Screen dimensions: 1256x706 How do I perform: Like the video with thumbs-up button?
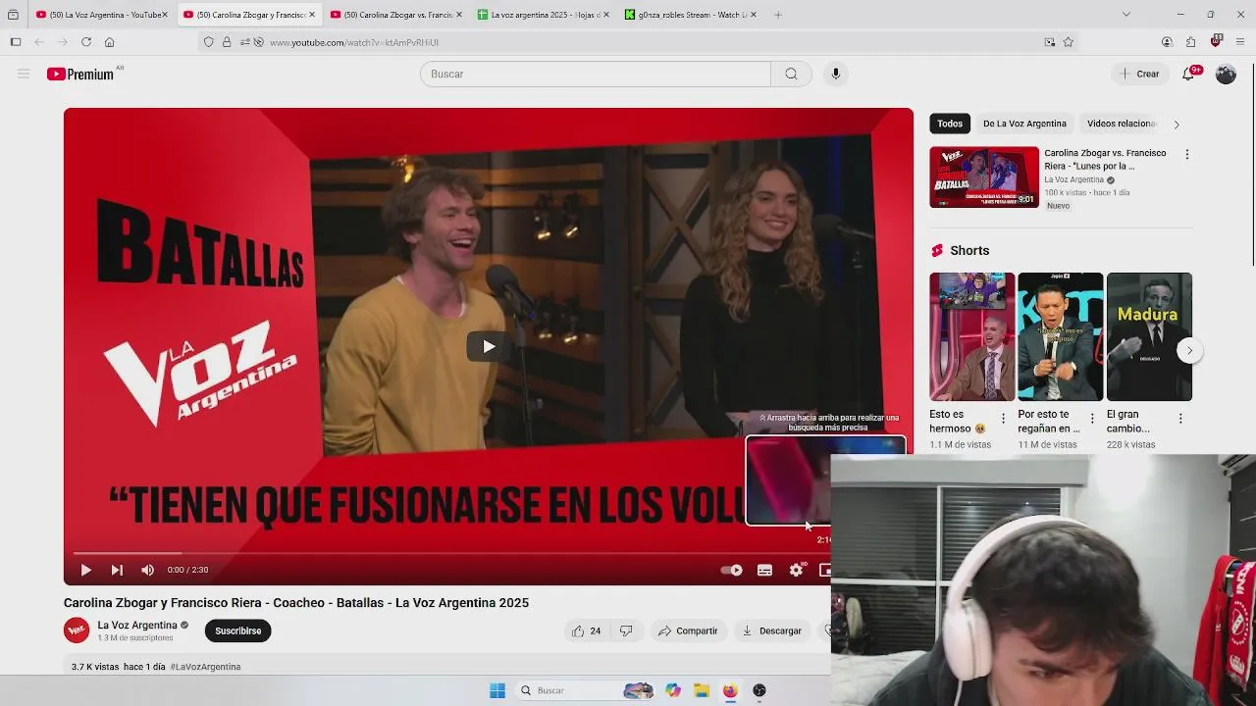[586, 630]
